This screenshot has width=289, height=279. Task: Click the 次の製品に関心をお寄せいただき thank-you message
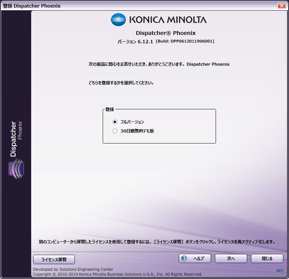coord(159,64)
